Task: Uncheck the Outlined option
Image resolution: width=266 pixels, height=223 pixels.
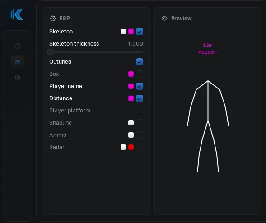Action: pos(140,62)
